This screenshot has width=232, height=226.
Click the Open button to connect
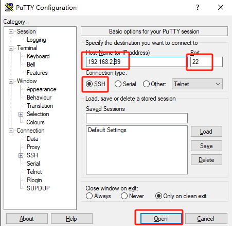coord(161,219)
